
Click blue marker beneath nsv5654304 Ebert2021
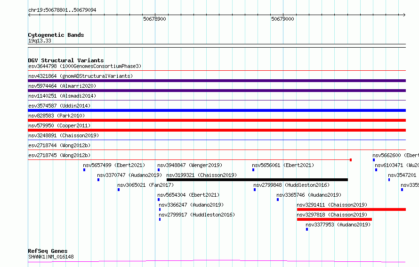pos(159,200)
